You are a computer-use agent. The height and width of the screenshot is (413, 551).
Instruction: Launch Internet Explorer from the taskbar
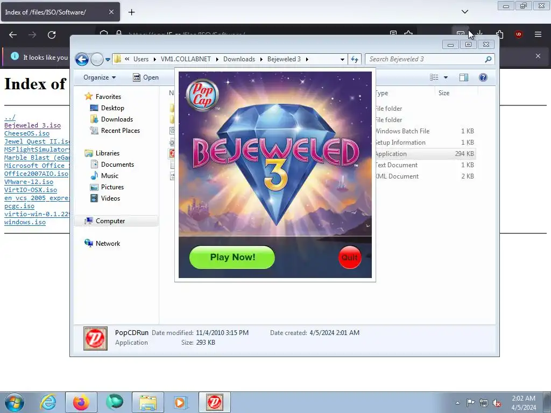point(48,402)
